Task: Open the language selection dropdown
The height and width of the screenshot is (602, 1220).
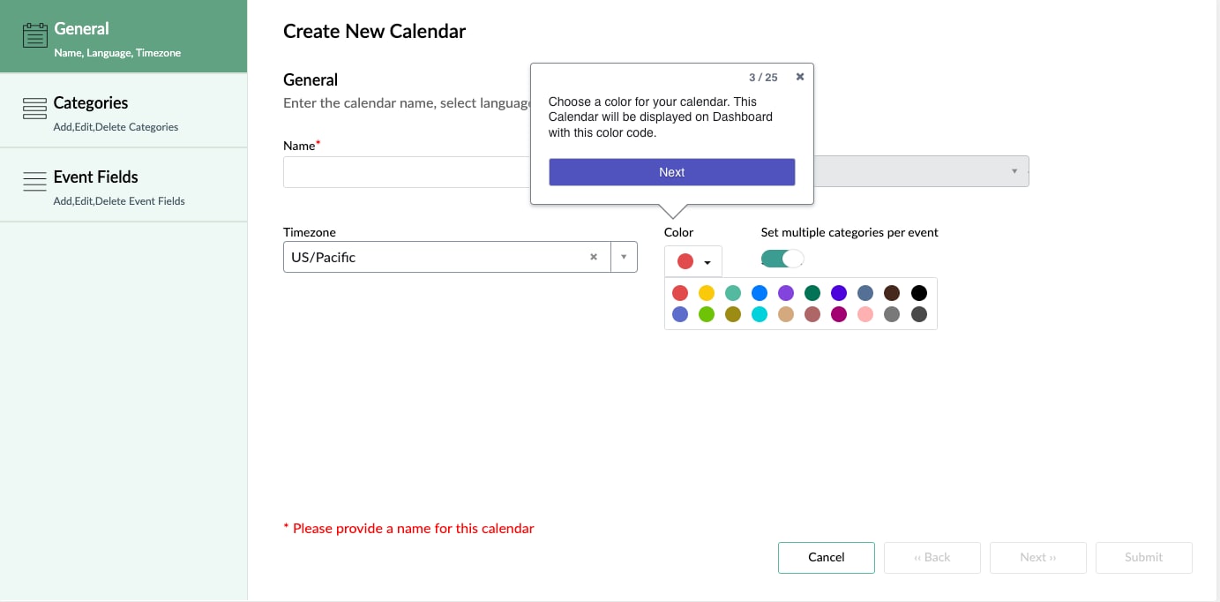Action: [1013, 170]
